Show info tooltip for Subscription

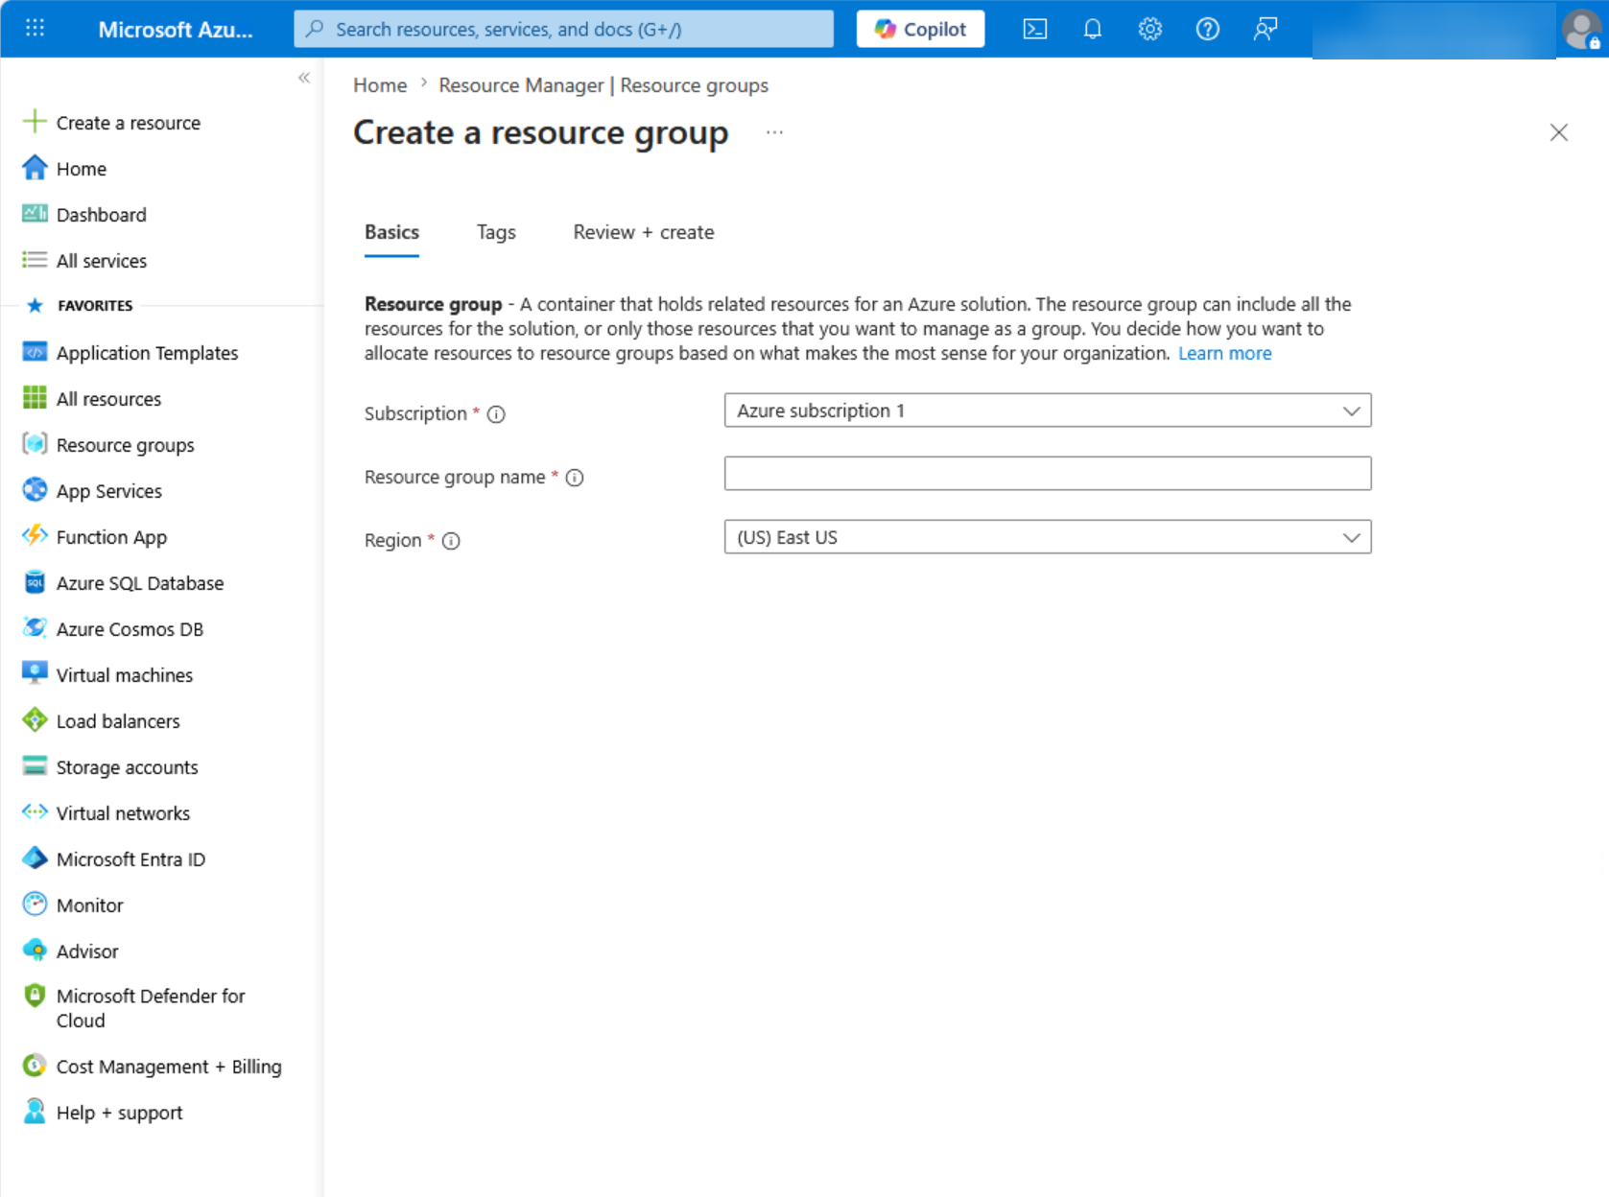point(496,414)
